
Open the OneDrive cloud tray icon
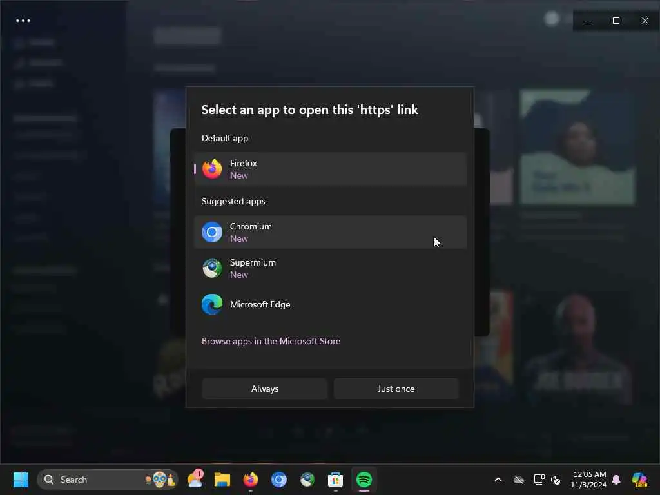coord(519,480)
